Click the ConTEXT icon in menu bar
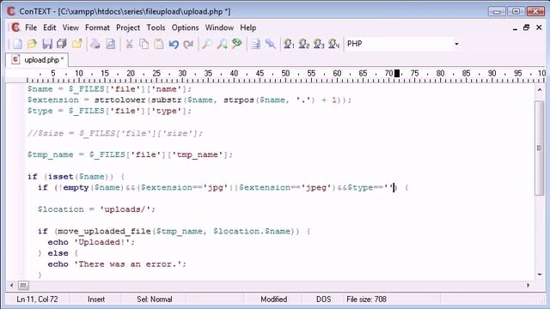The width and height of the screenshot is (550, 309). 15,27
